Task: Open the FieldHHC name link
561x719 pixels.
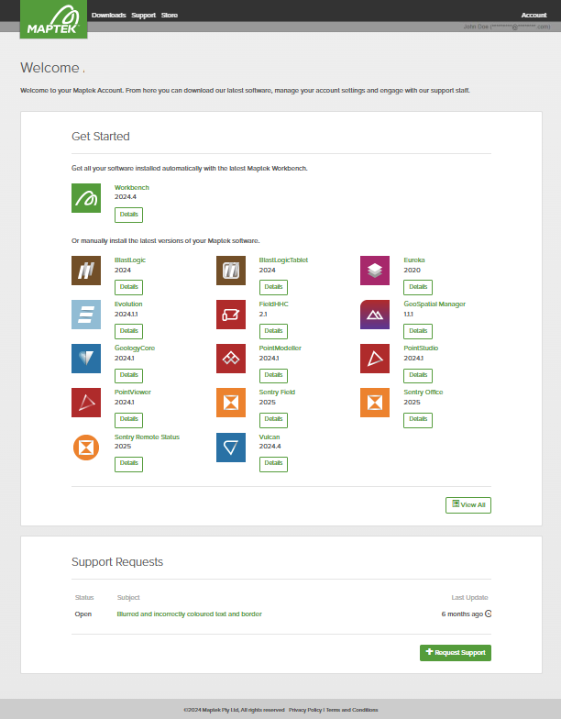Action: coord(274,304)
